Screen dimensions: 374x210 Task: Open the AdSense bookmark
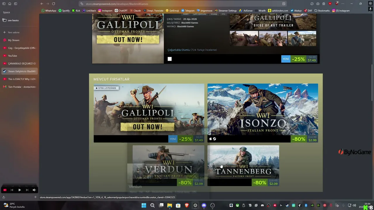pos(245,10)
